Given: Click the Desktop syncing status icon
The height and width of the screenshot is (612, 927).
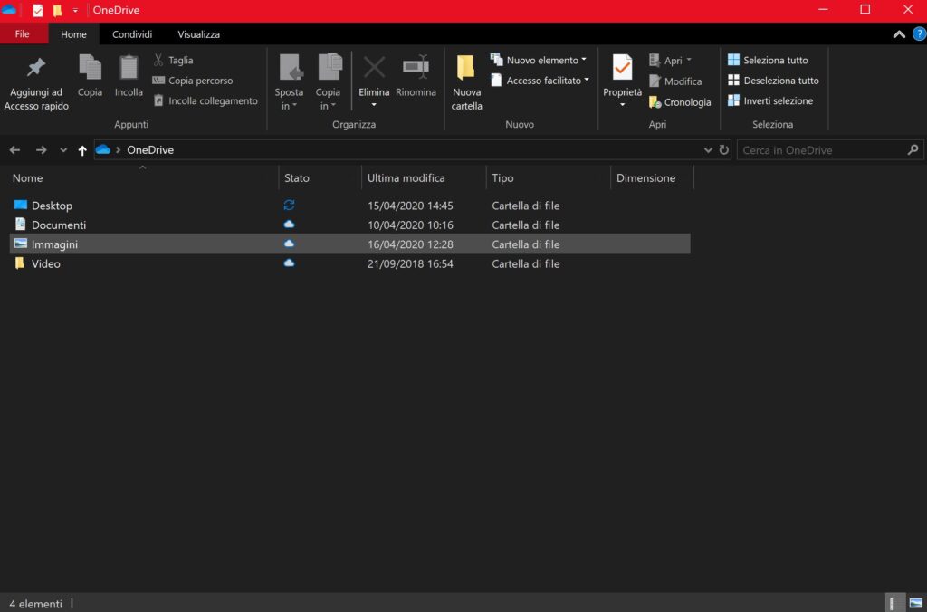Looking at the screenshot, I should (x=289, y=206).
